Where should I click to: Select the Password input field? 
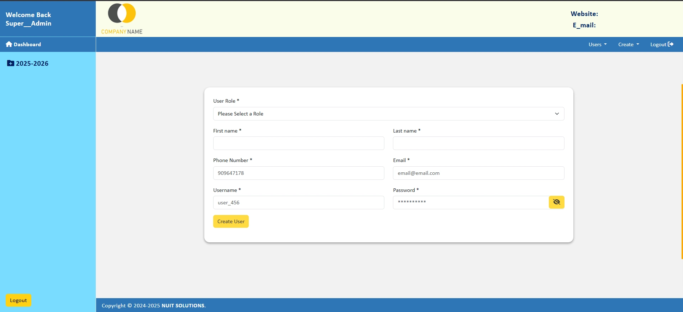[470, 203]
